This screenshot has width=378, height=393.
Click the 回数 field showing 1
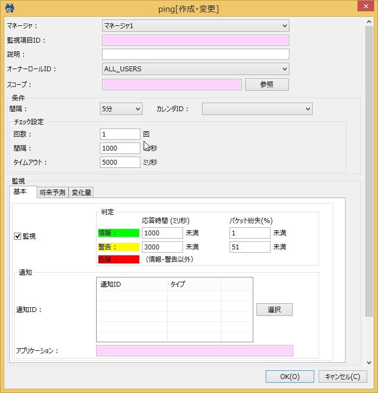pyautogui.click(x=120, y=134)
